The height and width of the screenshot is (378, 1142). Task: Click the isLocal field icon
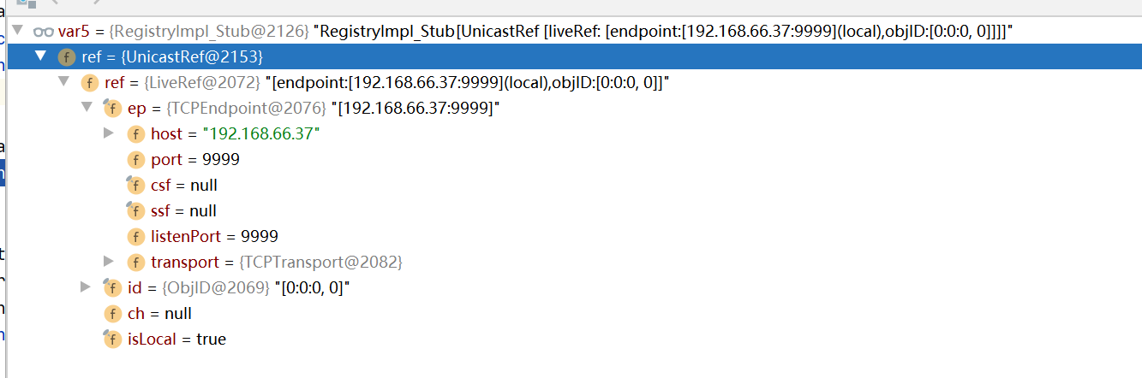(111, 340)
